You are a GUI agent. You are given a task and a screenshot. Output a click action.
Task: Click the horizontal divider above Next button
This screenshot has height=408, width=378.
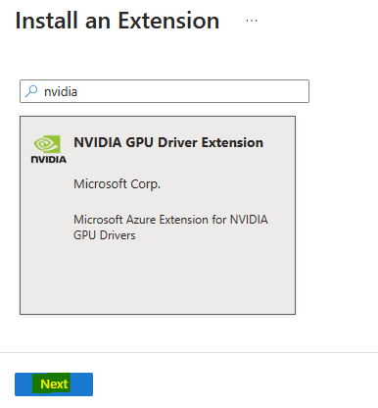[189, 353]
